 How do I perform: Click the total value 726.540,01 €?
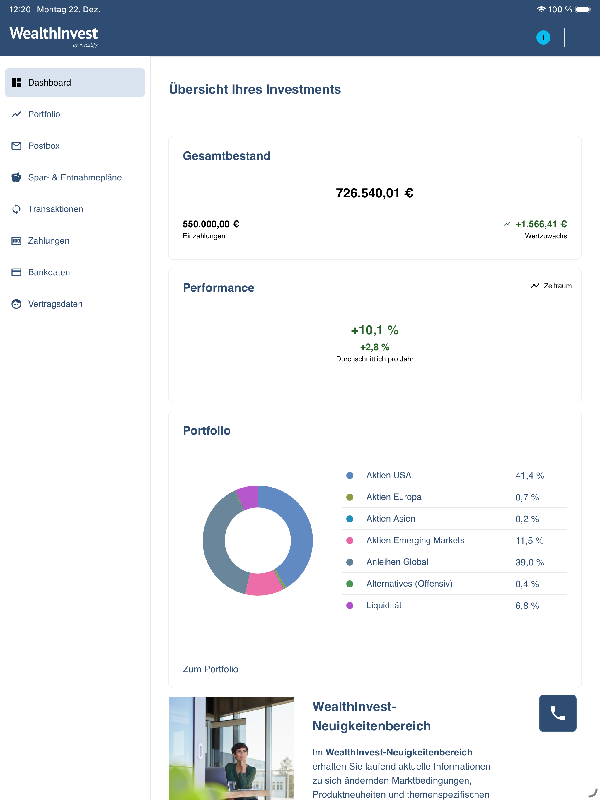pyautogui.click(x=374, y=193)
